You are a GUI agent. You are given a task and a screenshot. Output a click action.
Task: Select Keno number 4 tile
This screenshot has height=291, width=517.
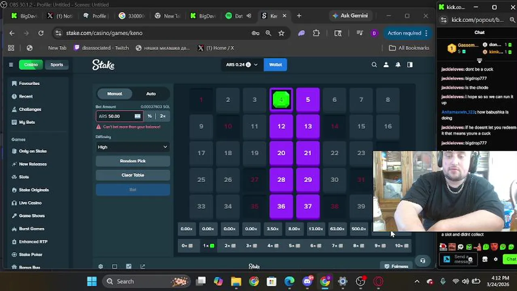[x=281, y=99]
